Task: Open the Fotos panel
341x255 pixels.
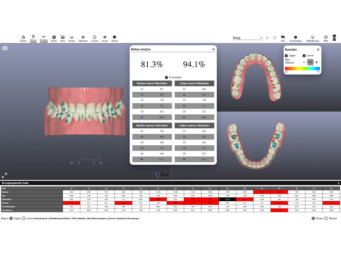Action: pos(63,39)
